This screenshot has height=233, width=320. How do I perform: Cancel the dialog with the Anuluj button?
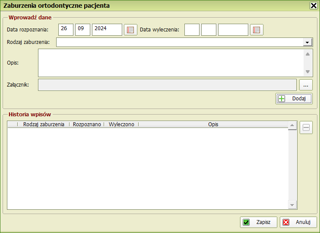pyautogui.click(x=298, y=222)
